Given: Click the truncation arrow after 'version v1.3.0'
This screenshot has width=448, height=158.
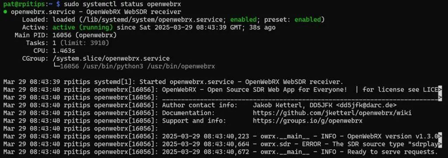Looking at the screenshot, I should tap(440, 136).
